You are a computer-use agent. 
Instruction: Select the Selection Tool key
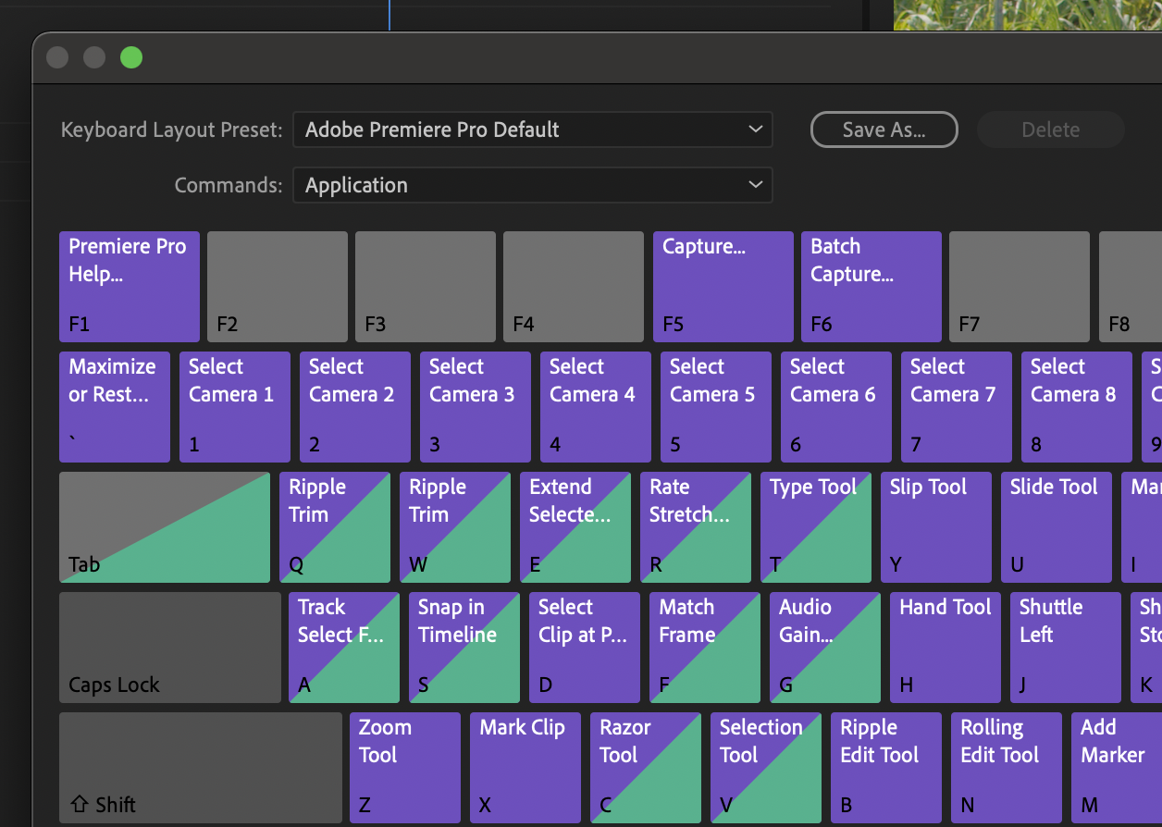[x=765, y=768]
